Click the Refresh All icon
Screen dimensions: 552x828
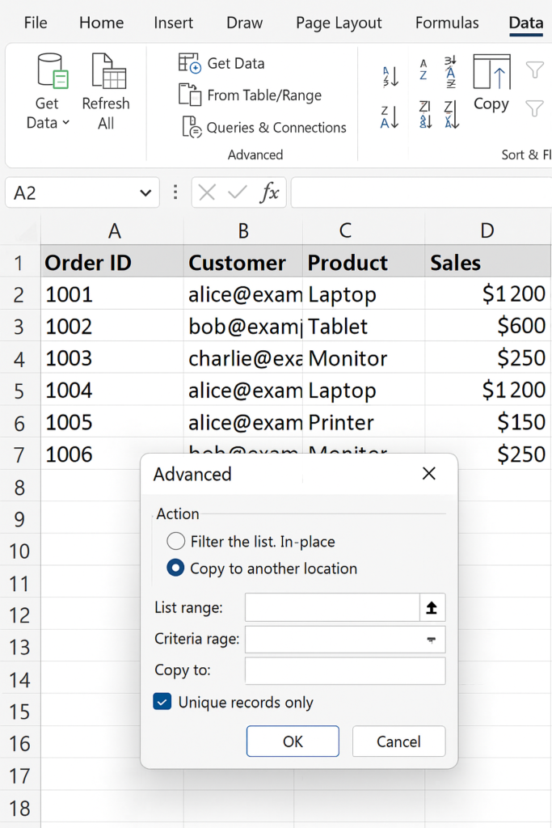tap(107, 71)
